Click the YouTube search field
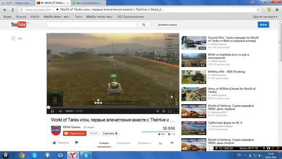Viewport: 282px width, 159px height. coord(92,25)
